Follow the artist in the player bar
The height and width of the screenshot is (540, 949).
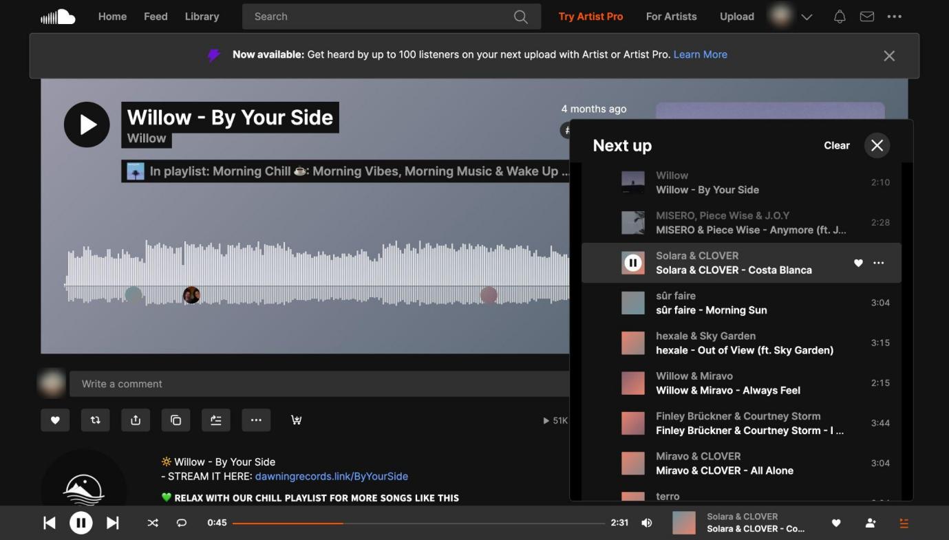(871, 523)
